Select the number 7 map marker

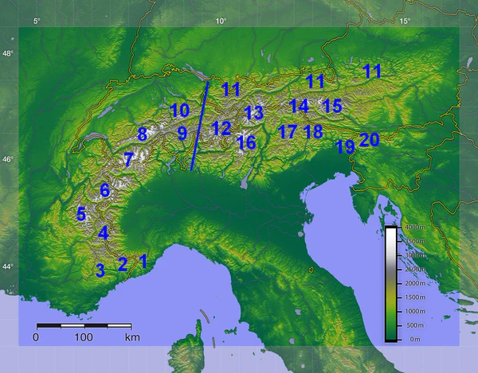[128, 160]
